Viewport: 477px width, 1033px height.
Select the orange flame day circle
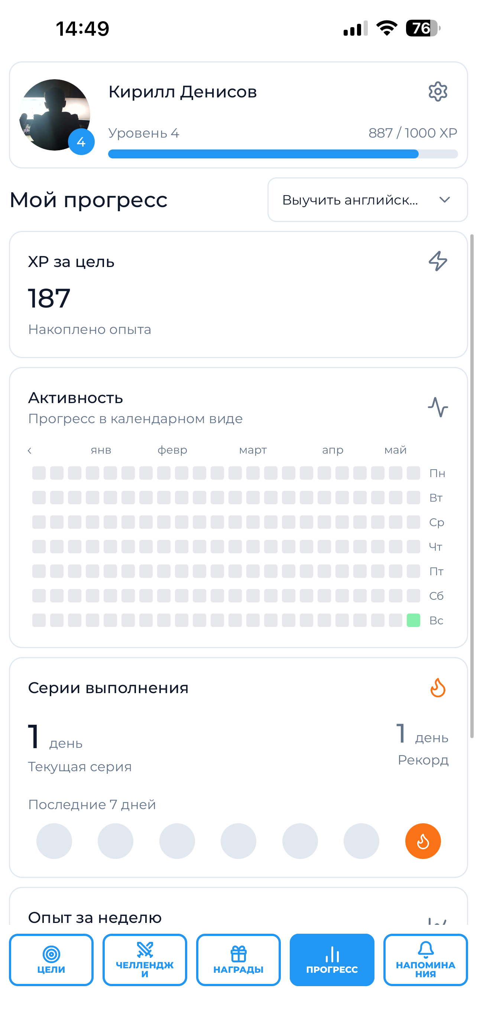click(x=423, y=841)
